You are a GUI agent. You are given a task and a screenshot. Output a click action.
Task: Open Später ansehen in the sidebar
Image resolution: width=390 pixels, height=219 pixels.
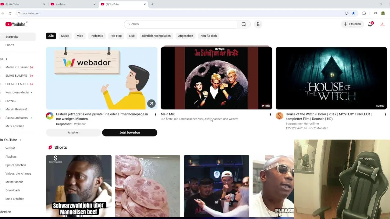pyautogui.click(x=18, y=165)
